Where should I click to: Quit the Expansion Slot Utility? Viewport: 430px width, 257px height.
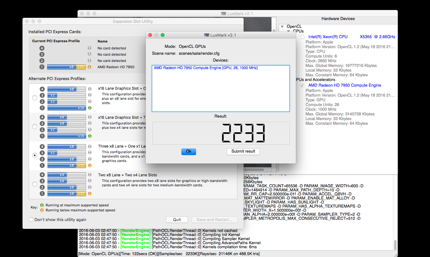tap(177, 219)
